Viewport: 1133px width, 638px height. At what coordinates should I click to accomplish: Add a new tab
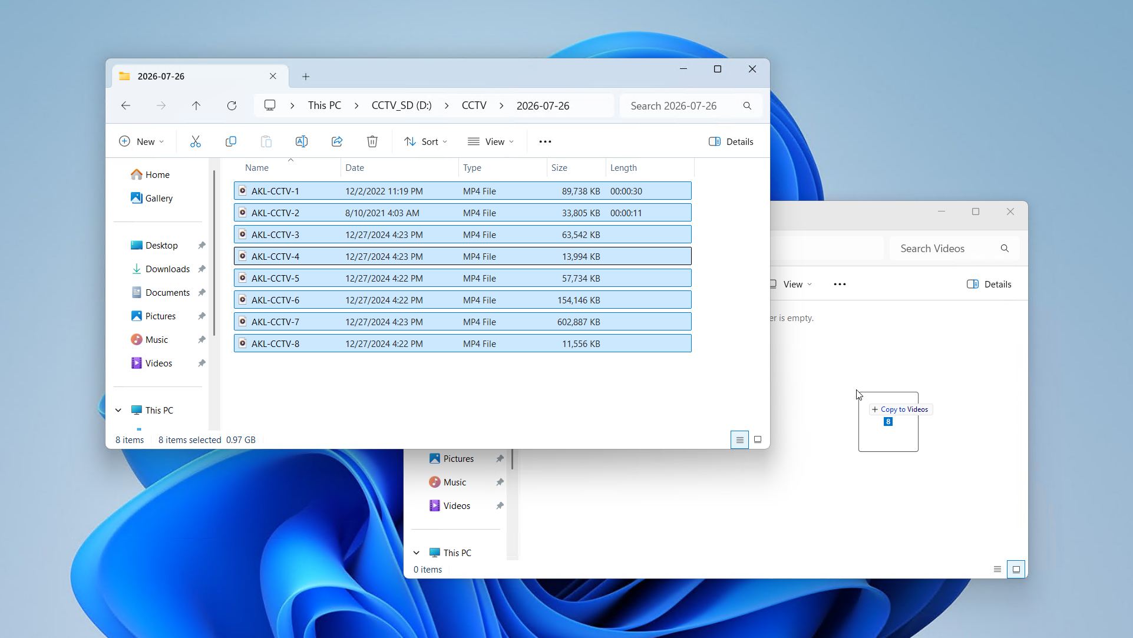point(306,77)
